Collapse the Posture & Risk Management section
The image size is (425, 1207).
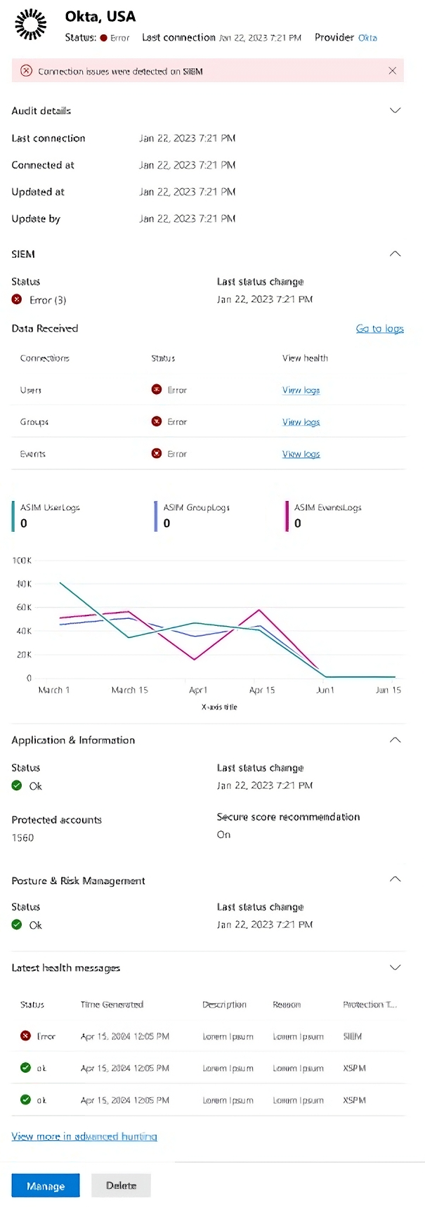coord(395,880)
